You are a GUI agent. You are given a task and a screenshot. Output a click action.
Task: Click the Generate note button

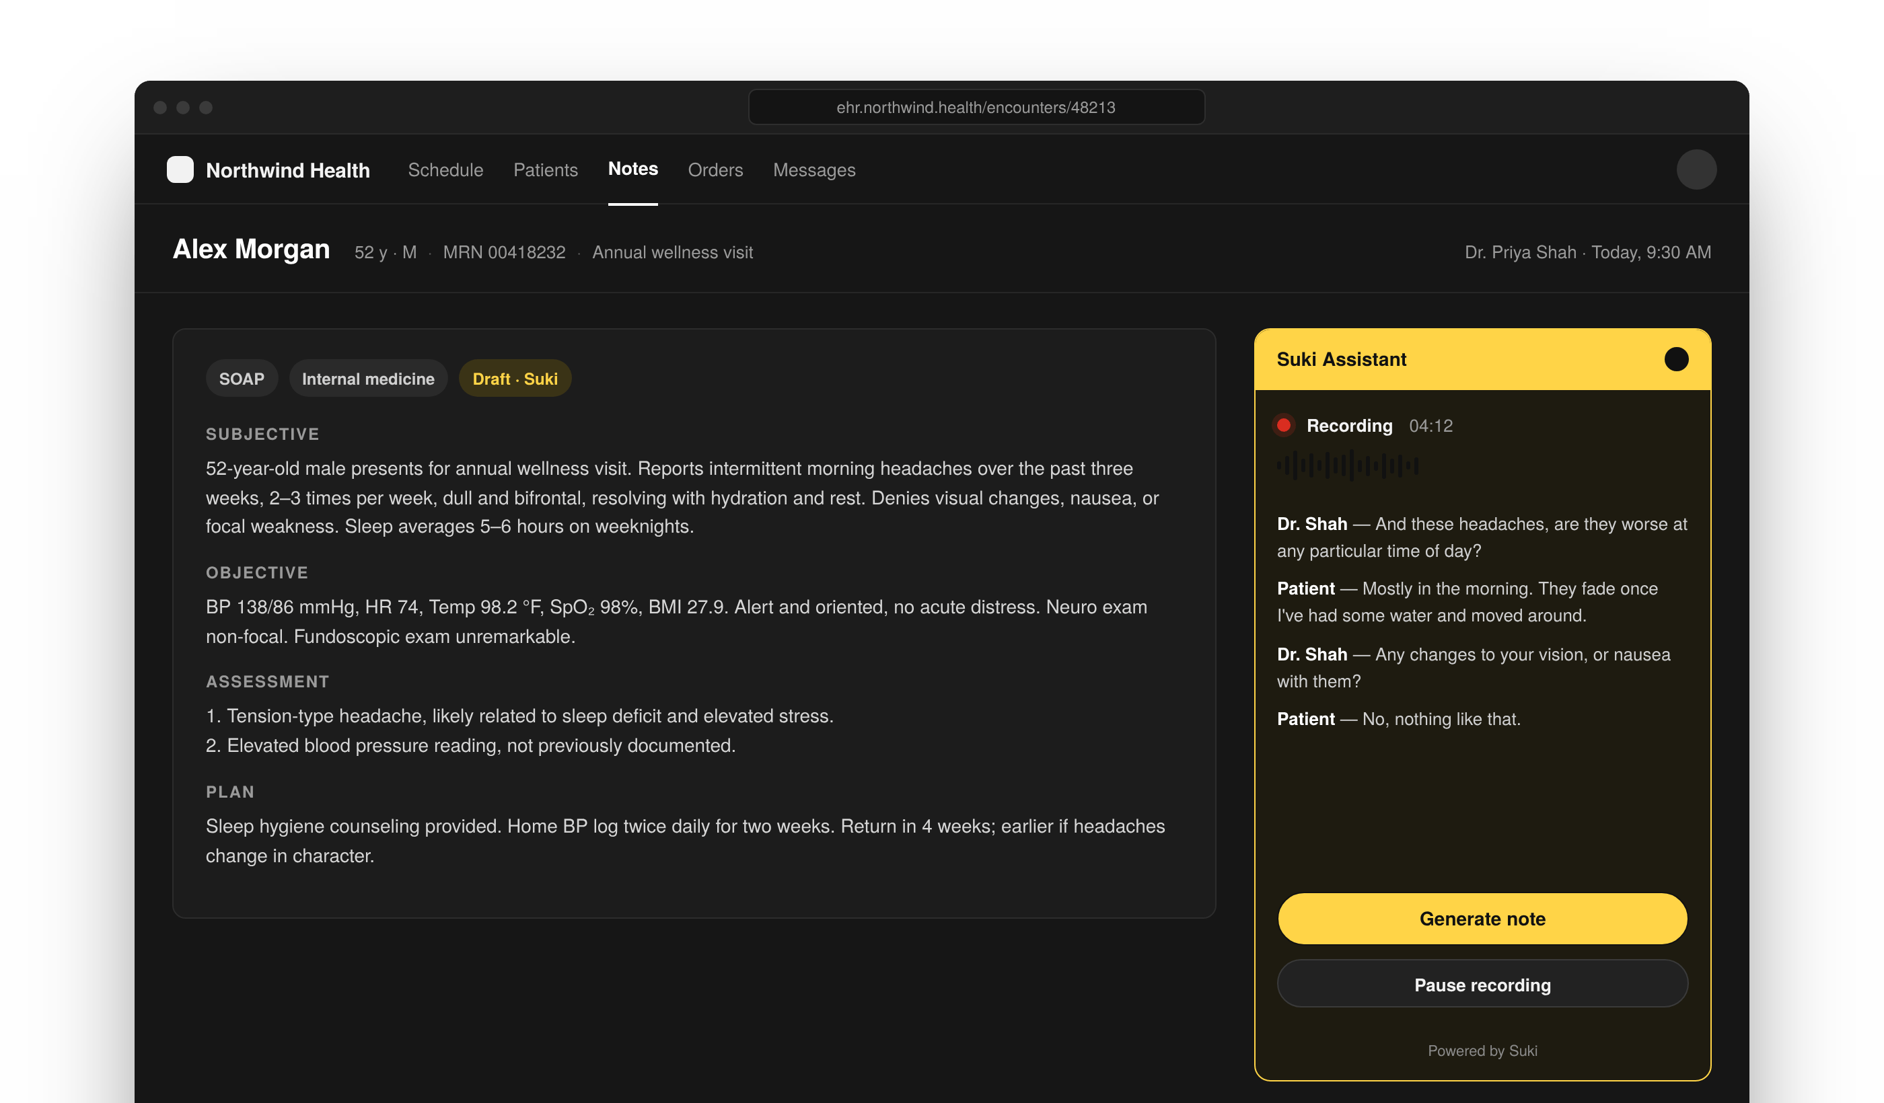click(1482, 919)
